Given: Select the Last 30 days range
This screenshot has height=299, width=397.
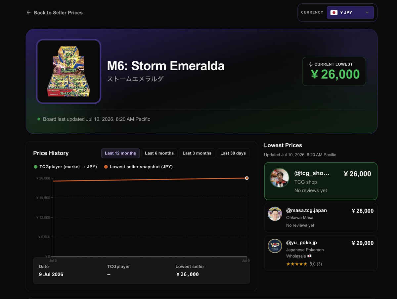Looking at the screenshot, I should click(233, 153).
